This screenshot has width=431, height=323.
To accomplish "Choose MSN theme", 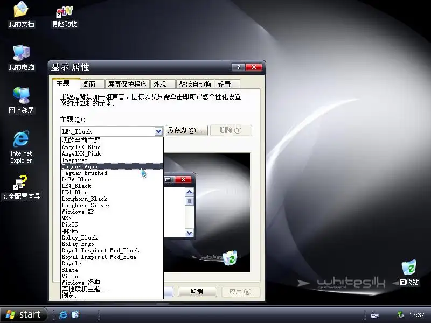I will point(112,218).
